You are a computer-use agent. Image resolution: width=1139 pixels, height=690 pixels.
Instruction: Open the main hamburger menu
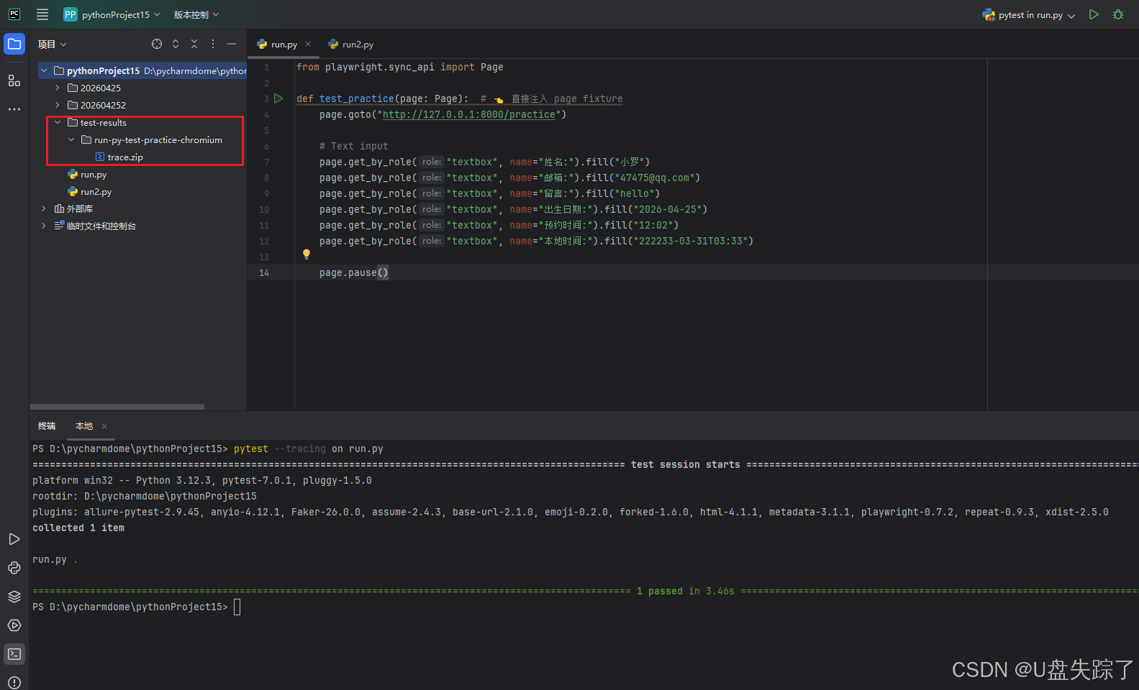coord(42,14)
